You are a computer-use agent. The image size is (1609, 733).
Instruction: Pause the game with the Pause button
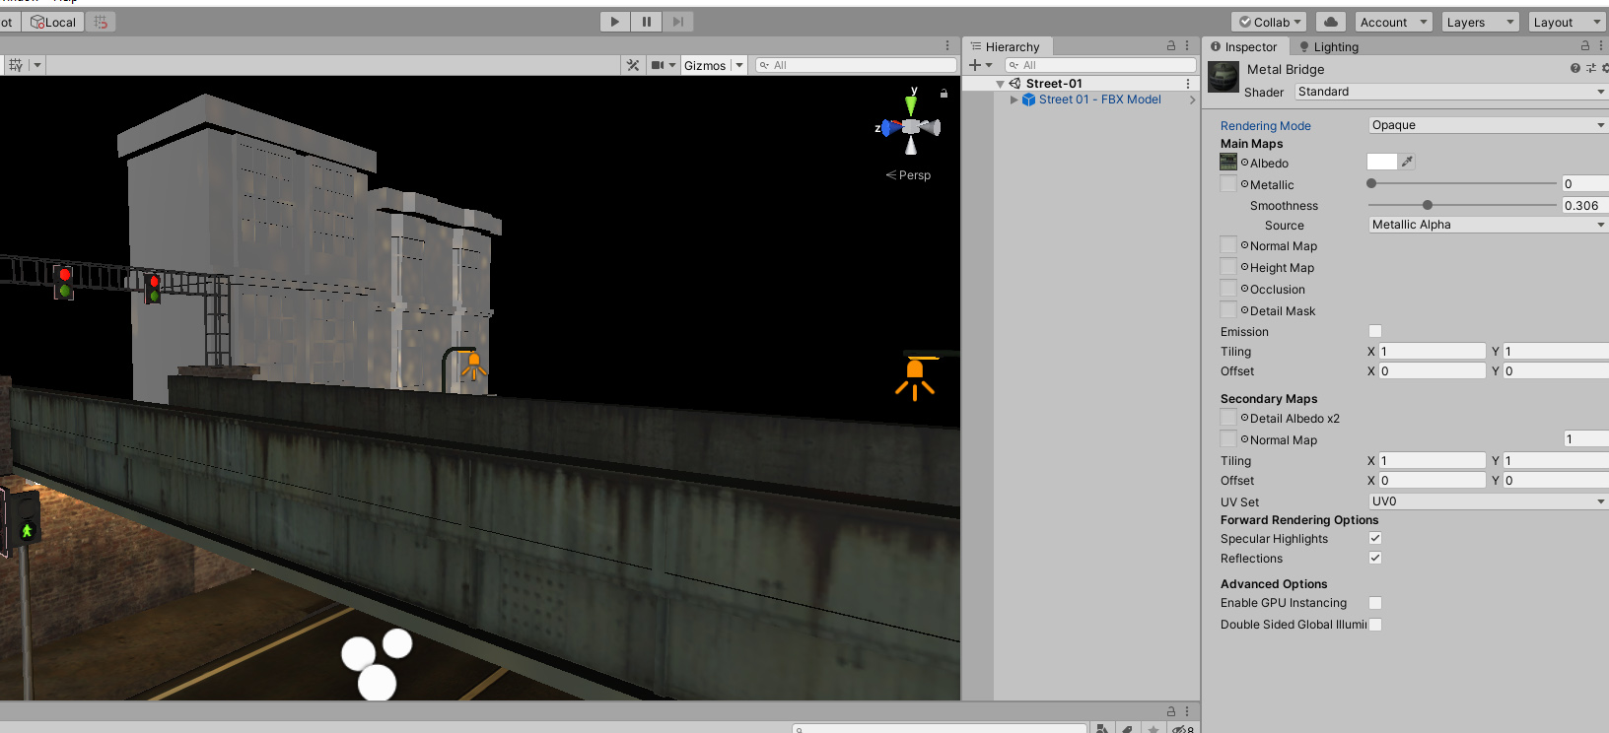647,22
